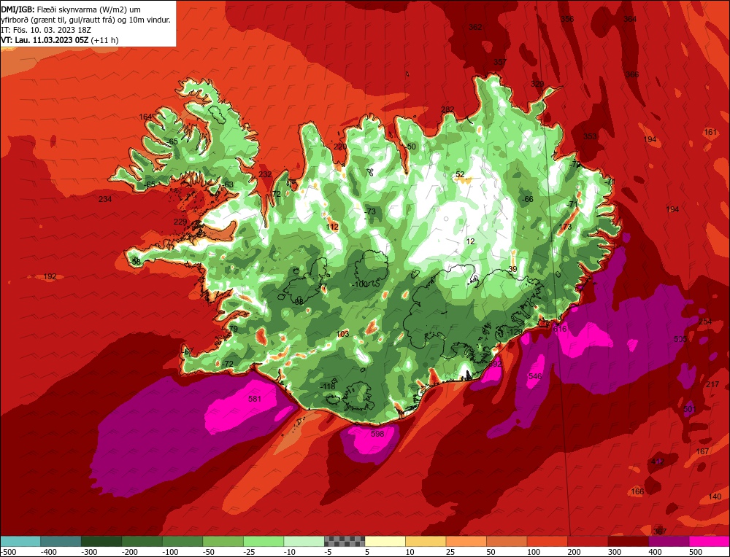Click the flux value 217 at the right edge
Viewport: 730px width, 557px height.
click(x=712, y=384)
